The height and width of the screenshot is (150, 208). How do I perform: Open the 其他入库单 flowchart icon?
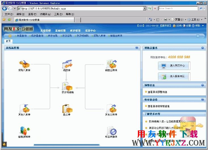coord(25,108)
